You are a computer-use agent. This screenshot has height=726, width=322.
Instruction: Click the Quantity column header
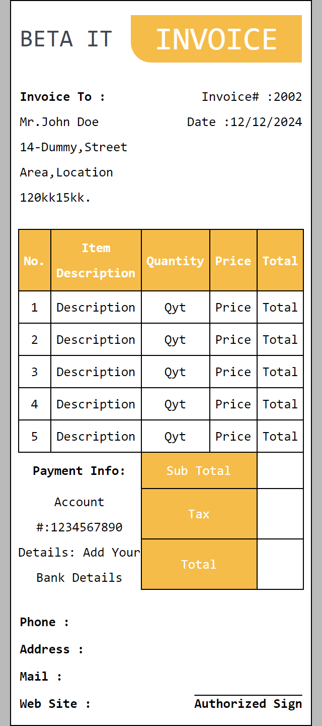tap(175, 261)
